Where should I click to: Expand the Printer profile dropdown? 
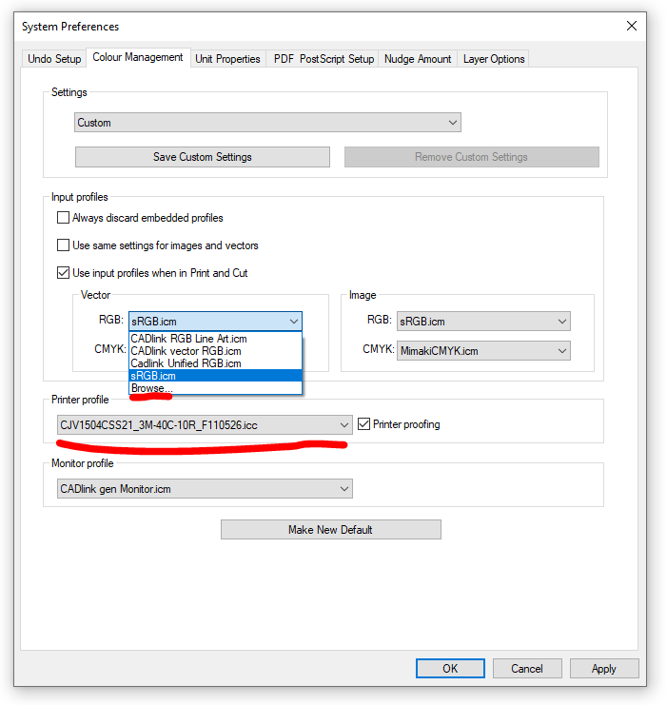click(x=205, y=425)
